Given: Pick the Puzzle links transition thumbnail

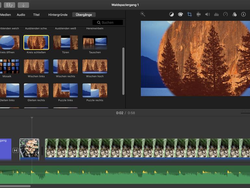Looking at the screenshot, I should click(x=66, y=90).
